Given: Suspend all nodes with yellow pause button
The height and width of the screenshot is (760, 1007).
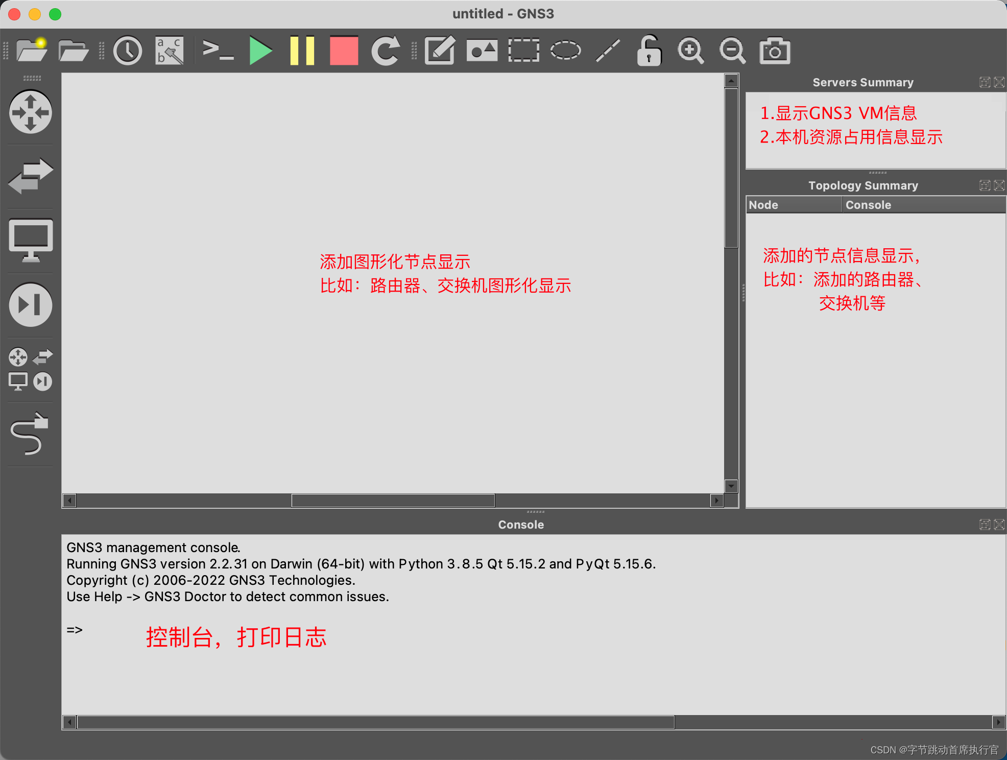Looking at the screenshot, I should [x=302, y=50].
